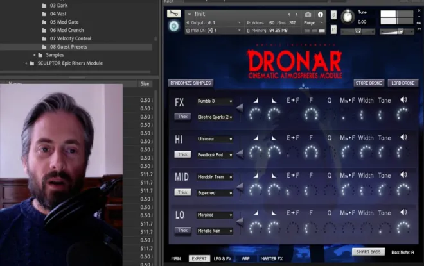Open the Feedback Pad dropdown
Image resolution: width=424 pixels, height=266 pixels.
215,155
